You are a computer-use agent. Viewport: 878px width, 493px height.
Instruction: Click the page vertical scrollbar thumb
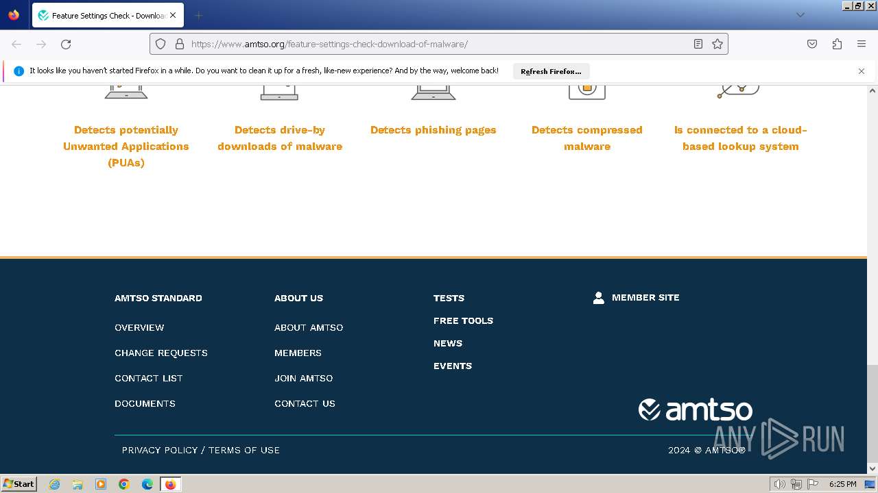point(873,414)
